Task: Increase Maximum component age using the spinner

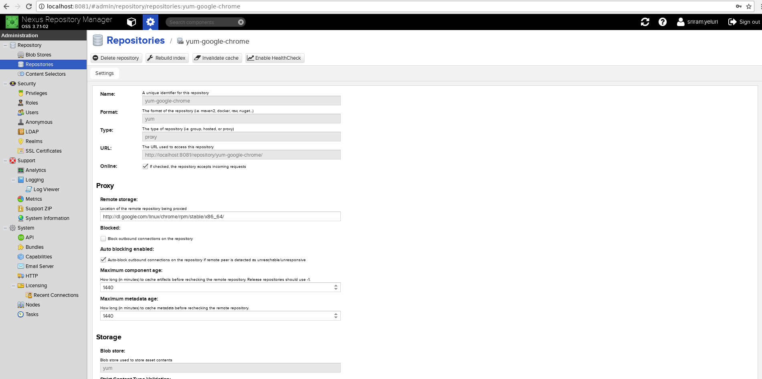Action: [x=336, y=285]
